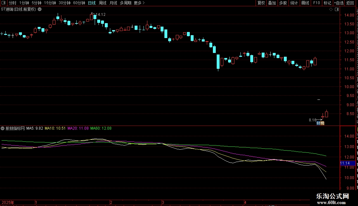Click the 2025年 timeline label
This screenshot has height=206, width=358.
click(8, 202)
